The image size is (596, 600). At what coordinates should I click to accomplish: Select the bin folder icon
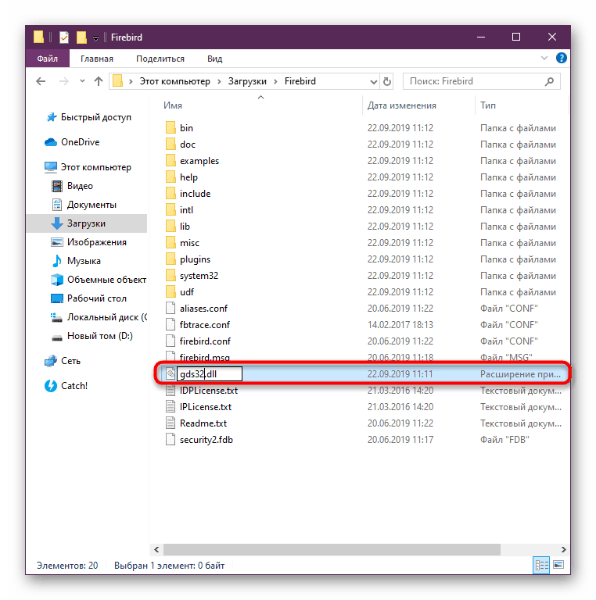click(x=171, y=128)
